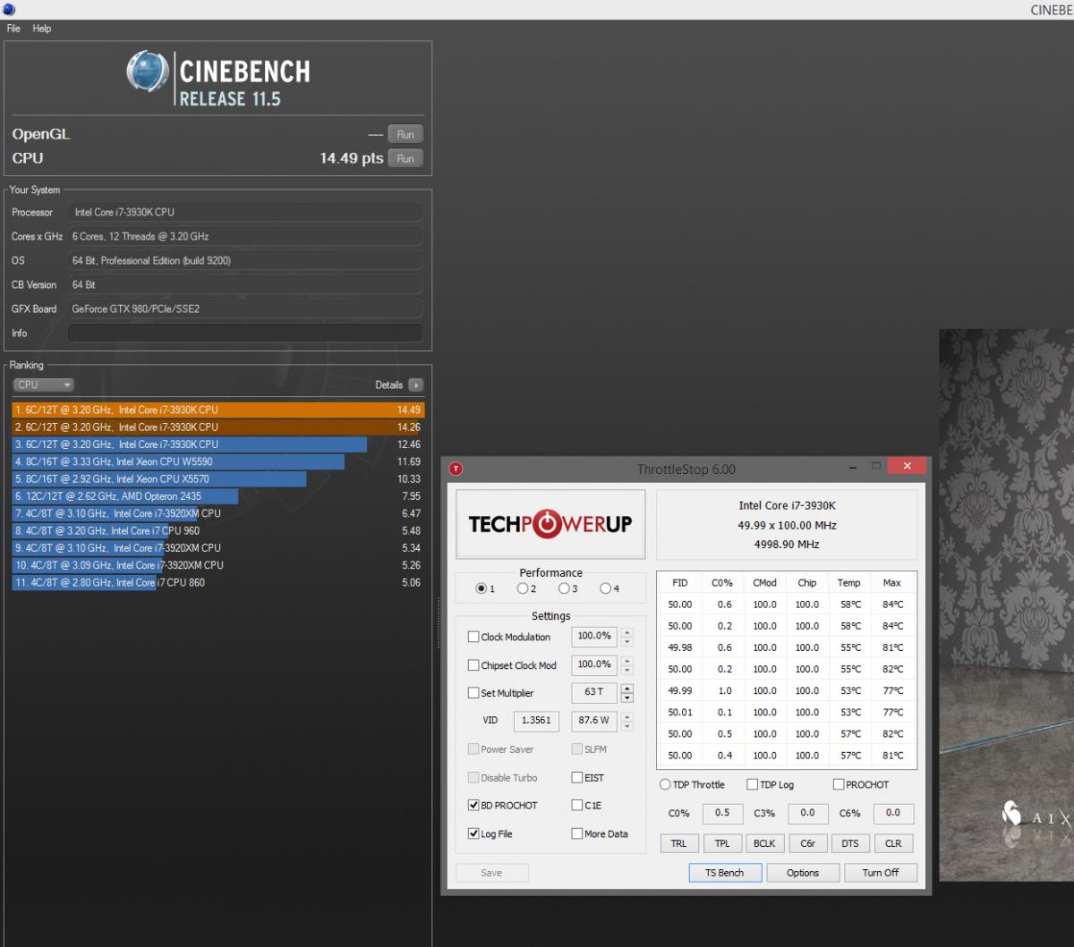The width and height of the screenshot is (1074, 947).
Task: Click the C6r button
Action: point(807,843)
